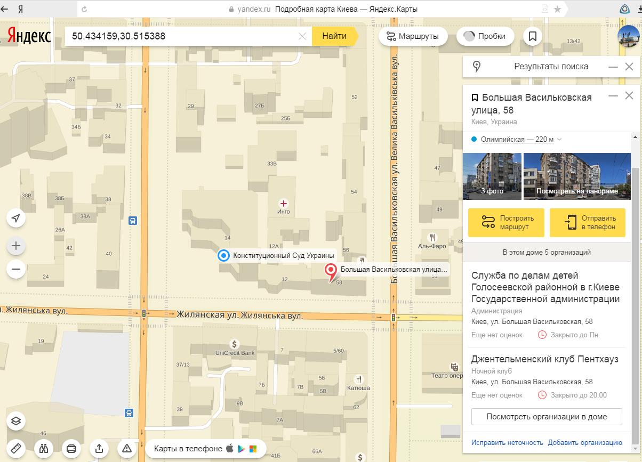Screen dimensions: 642x462
Task: Zoom in on the map
Action: 16,246
